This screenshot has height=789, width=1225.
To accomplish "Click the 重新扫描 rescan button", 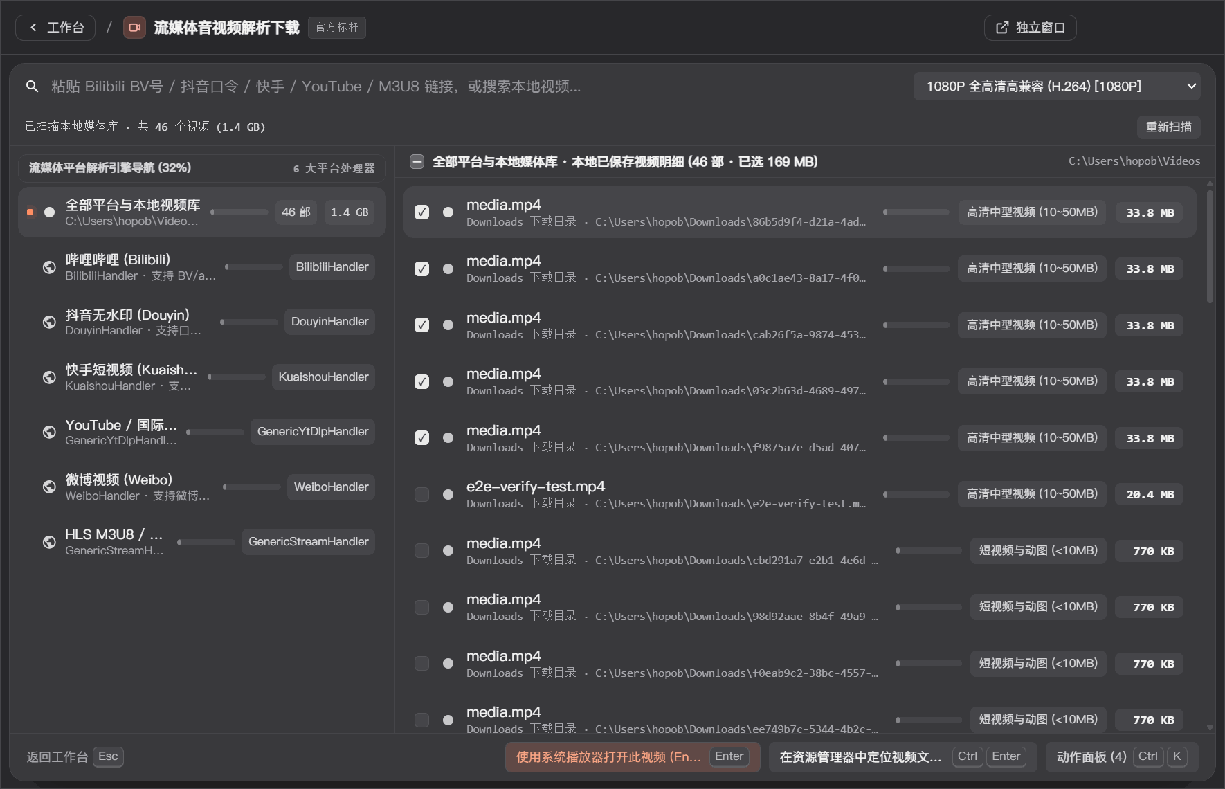I will tap(1168, 127).
